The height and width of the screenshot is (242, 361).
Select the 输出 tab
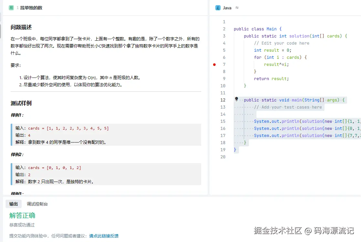click(13, 204)
